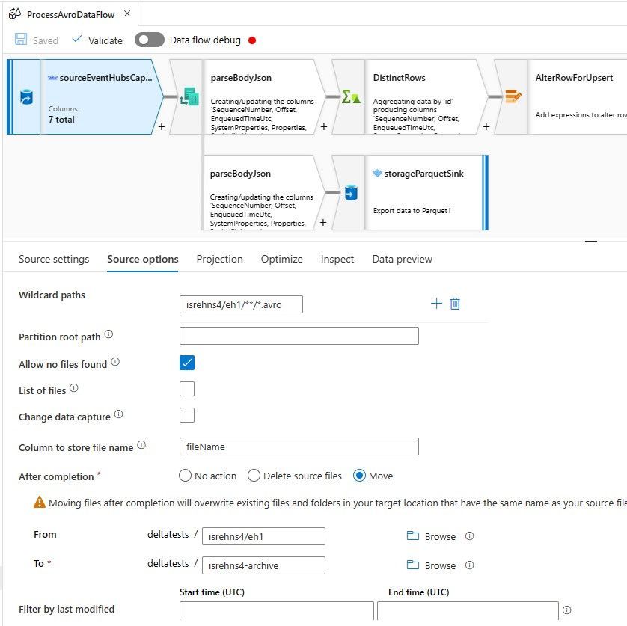Click plus after DistinctRows node
The height and width of the screenshot is (626, 627).
tap(486, 126)
